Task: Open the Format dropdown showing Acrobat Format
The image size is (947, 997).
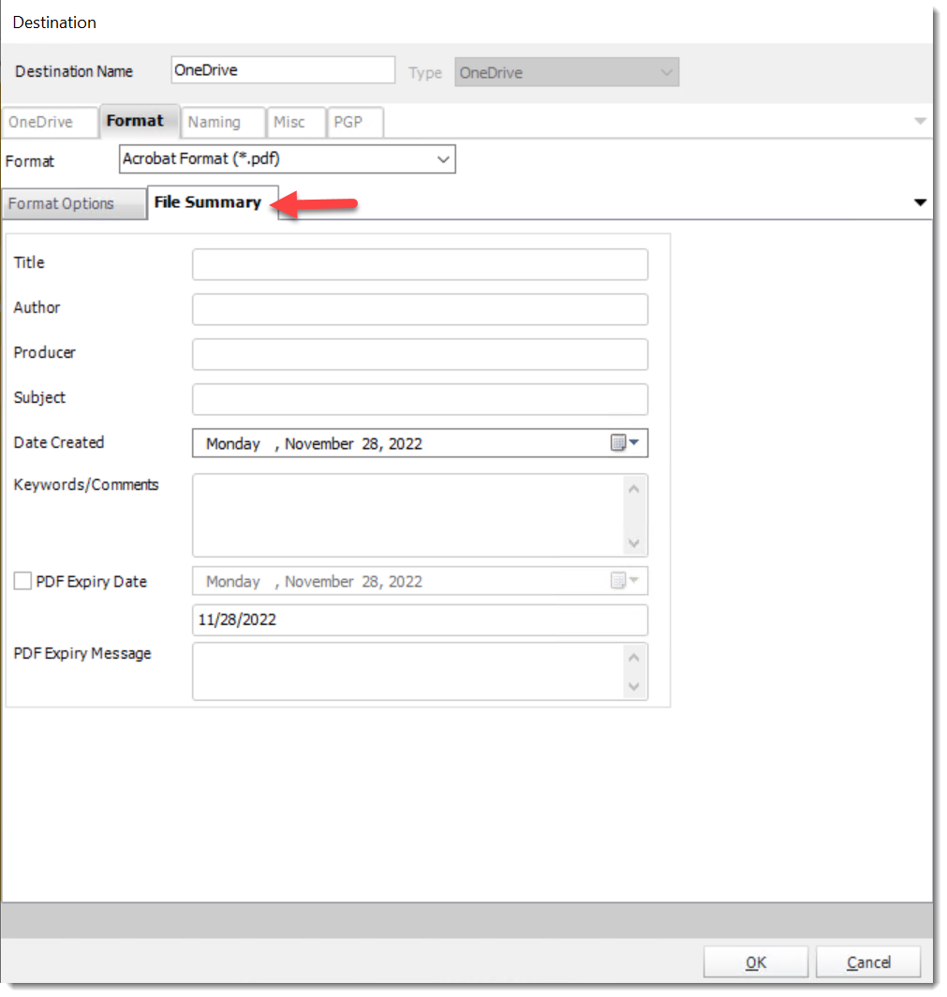Action: (444, 158)
